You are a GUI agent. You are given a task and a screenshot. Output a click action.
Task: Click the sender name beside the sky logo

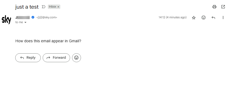[x=23, y=17]
